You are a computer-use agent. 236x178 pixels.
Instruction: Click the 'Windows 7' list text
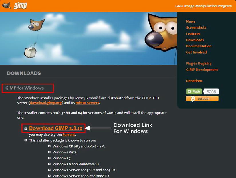click(62, 158)
